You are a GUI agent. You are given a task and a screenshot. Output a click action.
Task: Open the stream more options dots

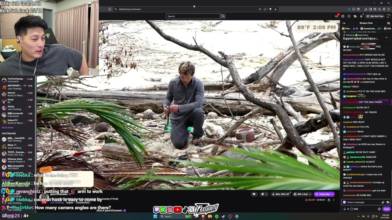(334, 200)
